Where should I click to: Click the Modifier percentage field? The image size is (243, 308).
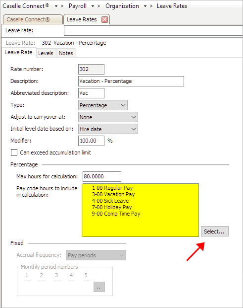pyautogui.click(x=91, y=141)
